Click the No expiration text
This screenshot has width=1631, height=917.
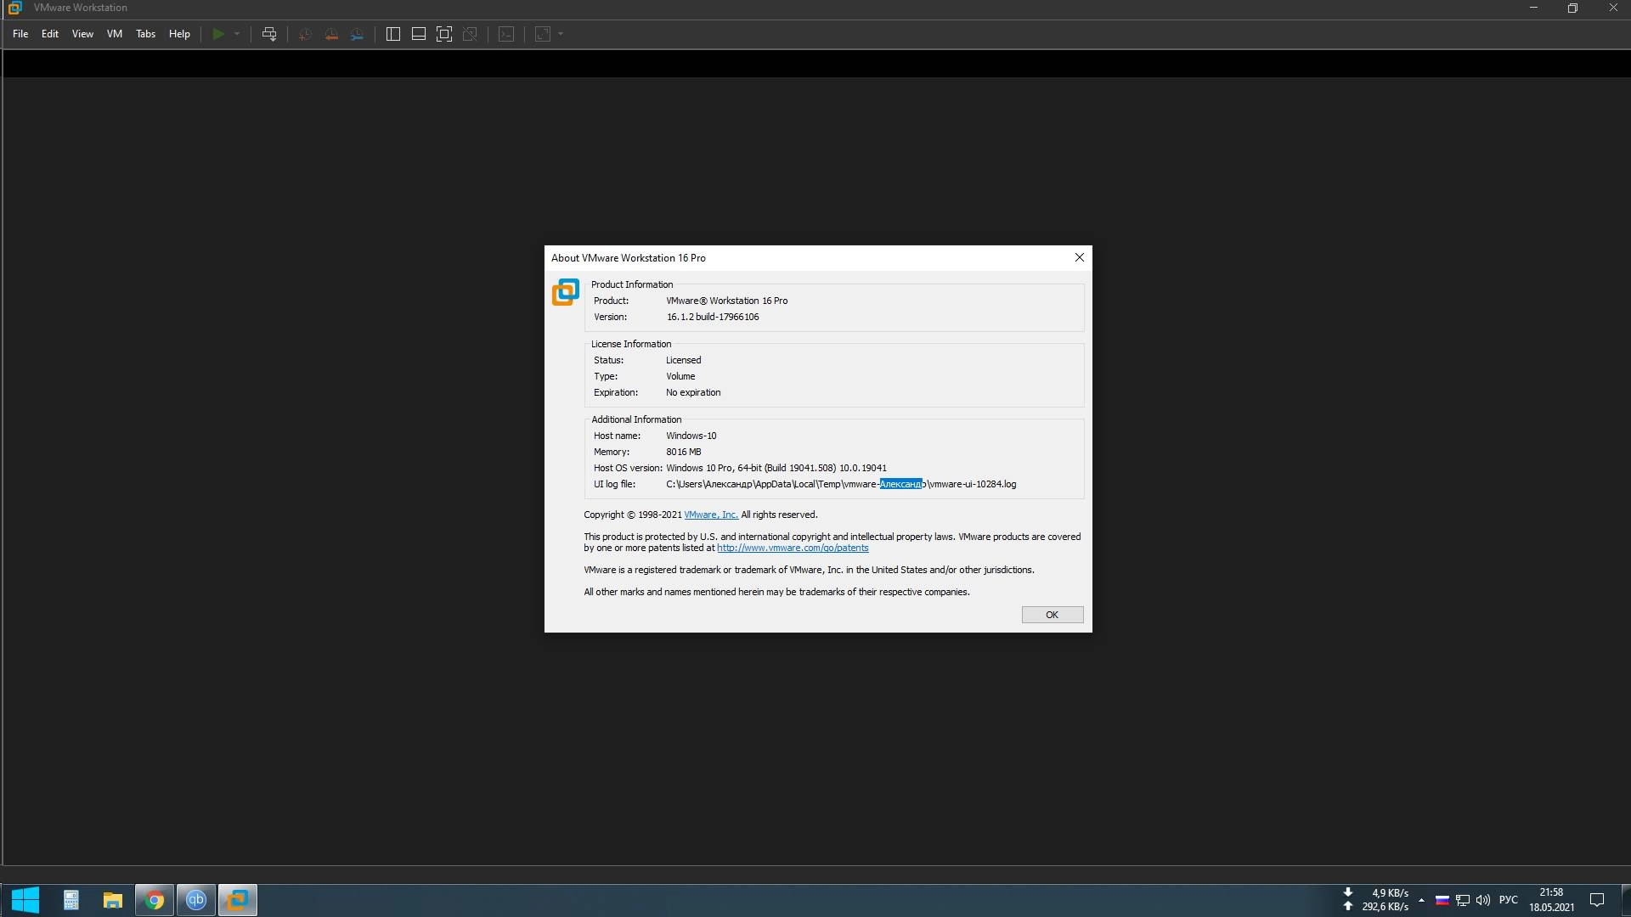[693, 392]
